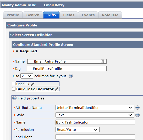Screen dimensions: 143x140
Task: Click the back arrow next to Field properties
Action: point(14,98)
